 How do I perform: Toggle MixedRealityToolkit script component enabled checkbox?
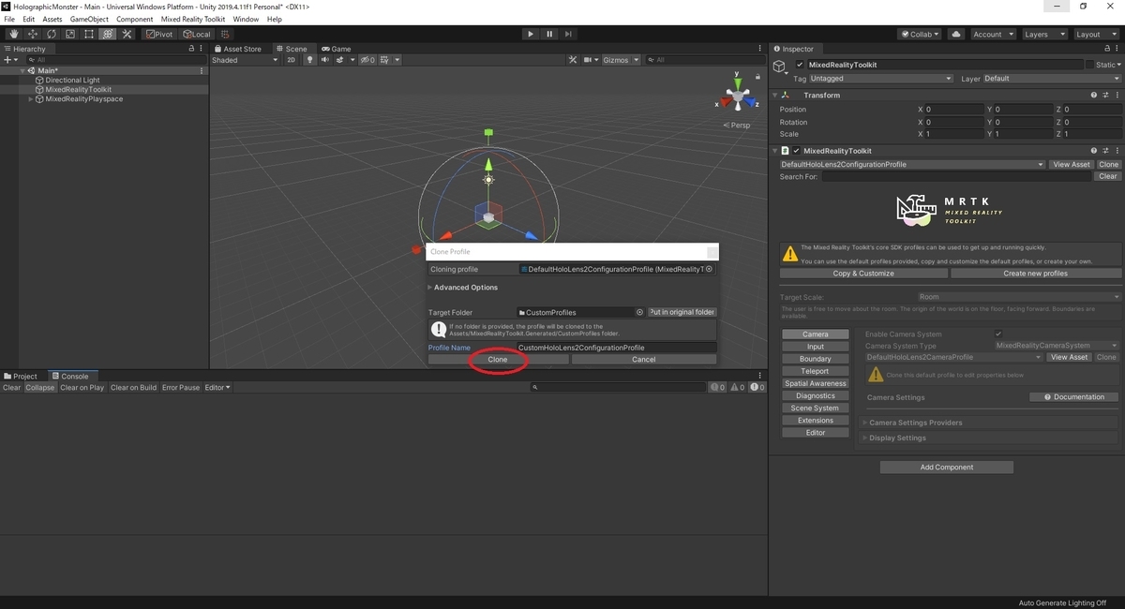pyautogui.click(x=797, y=151)
